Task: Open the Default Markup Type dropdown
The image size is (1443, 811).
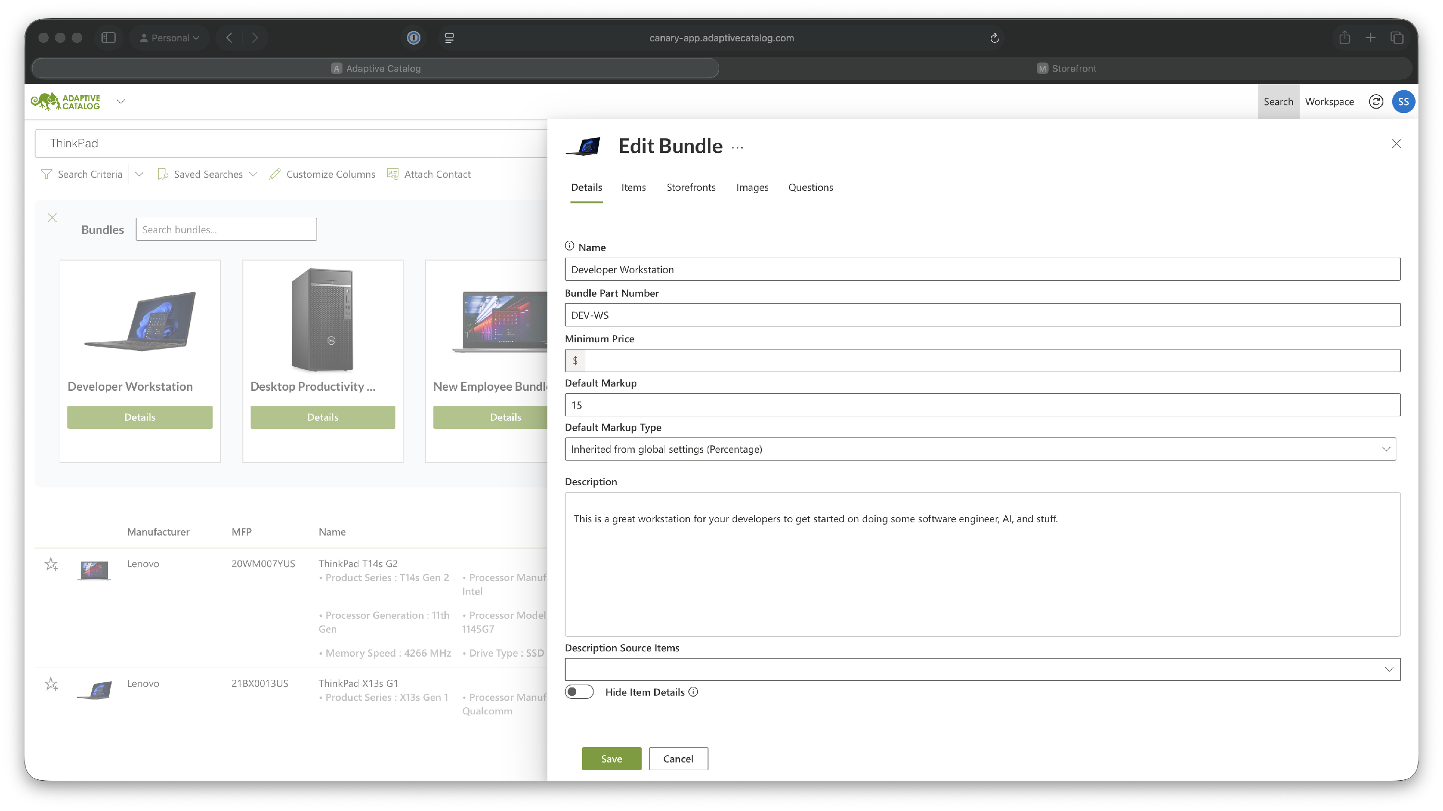Action: tap(980, 449)
